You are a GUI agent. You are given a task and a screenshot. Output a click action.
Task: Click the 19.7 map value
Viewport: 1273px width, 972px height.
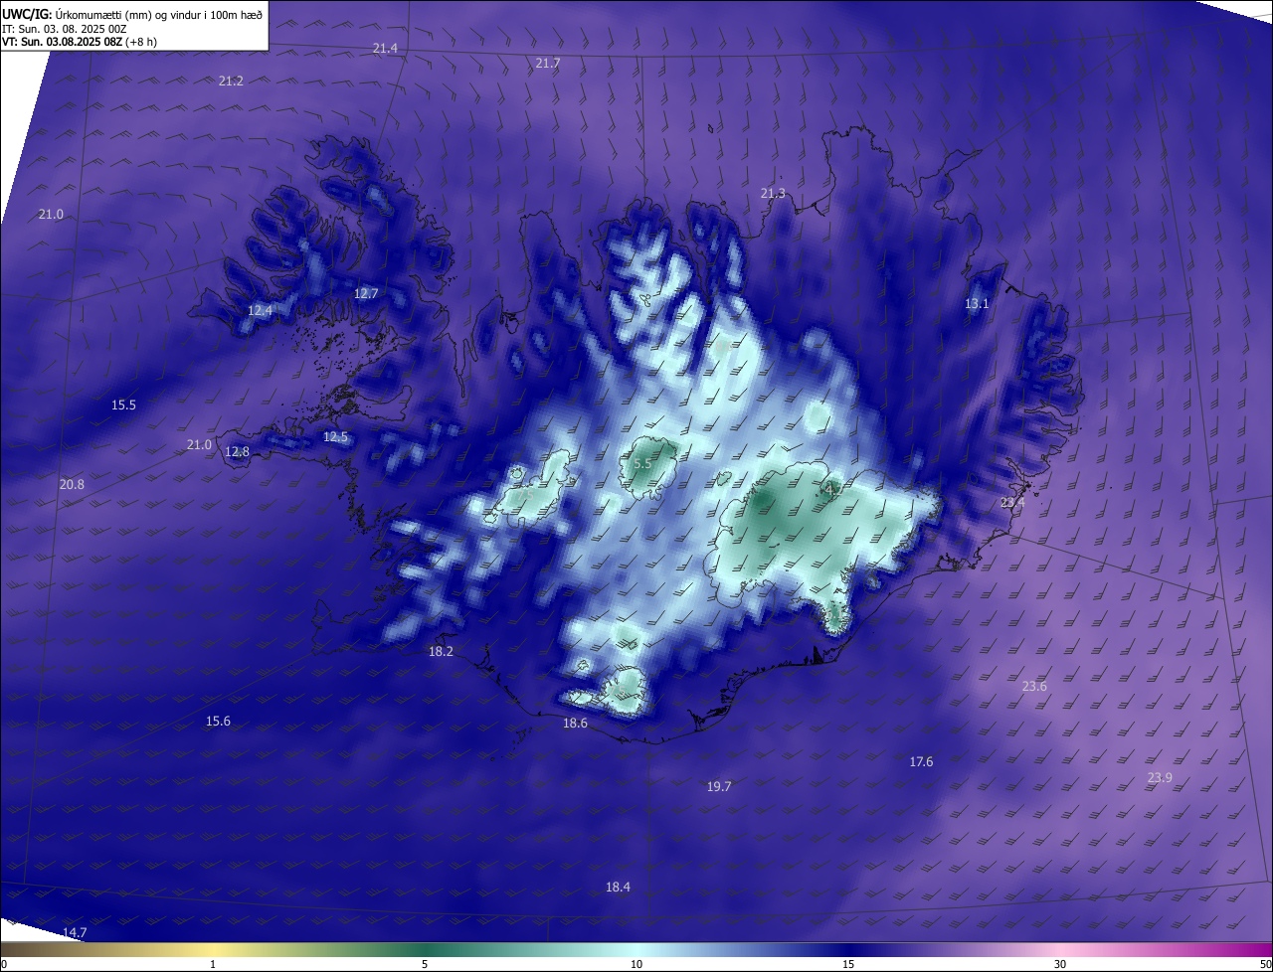click(719, 786)
